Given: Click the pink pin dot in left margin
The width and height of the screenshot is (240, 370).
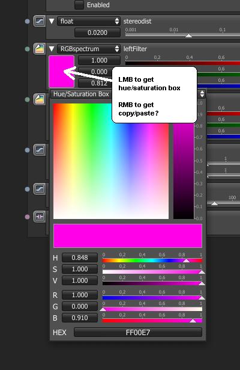Looking at the screenshot, I should click(27, 217).
